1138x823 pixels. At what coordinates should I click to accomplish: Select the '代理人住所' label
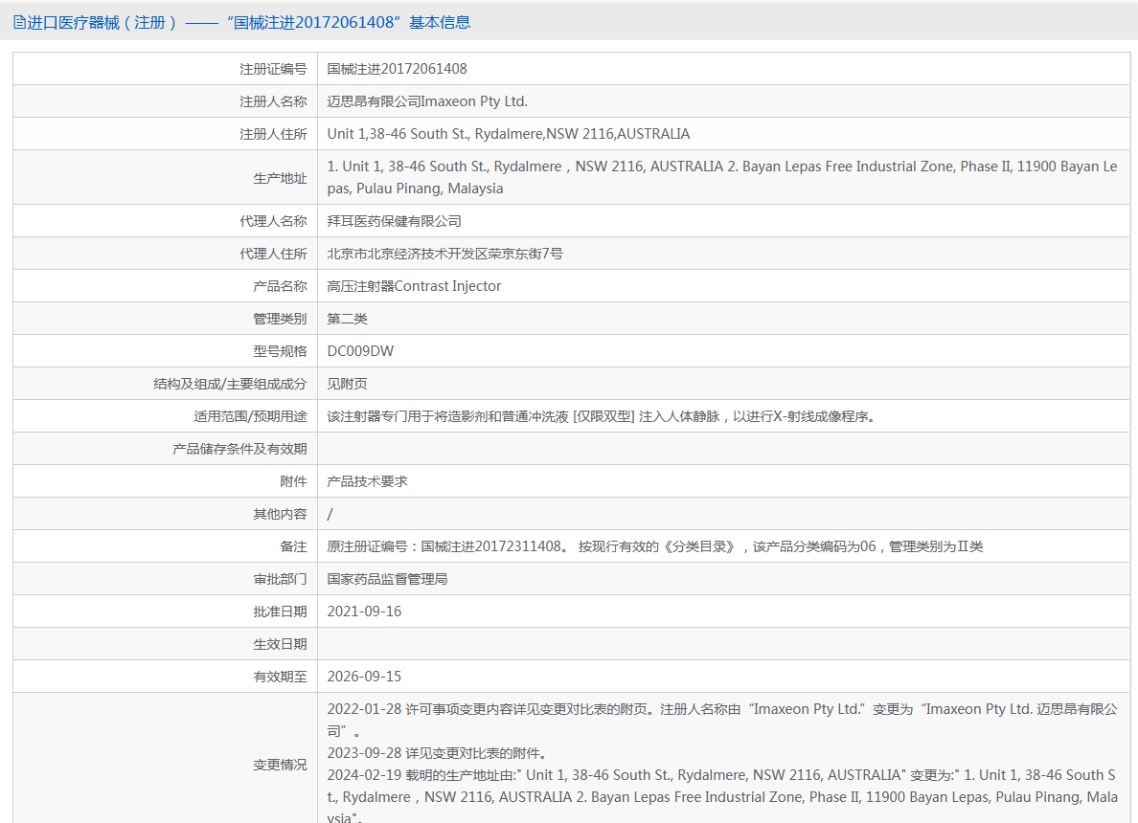pyautogui.click(x=273, y=254)
